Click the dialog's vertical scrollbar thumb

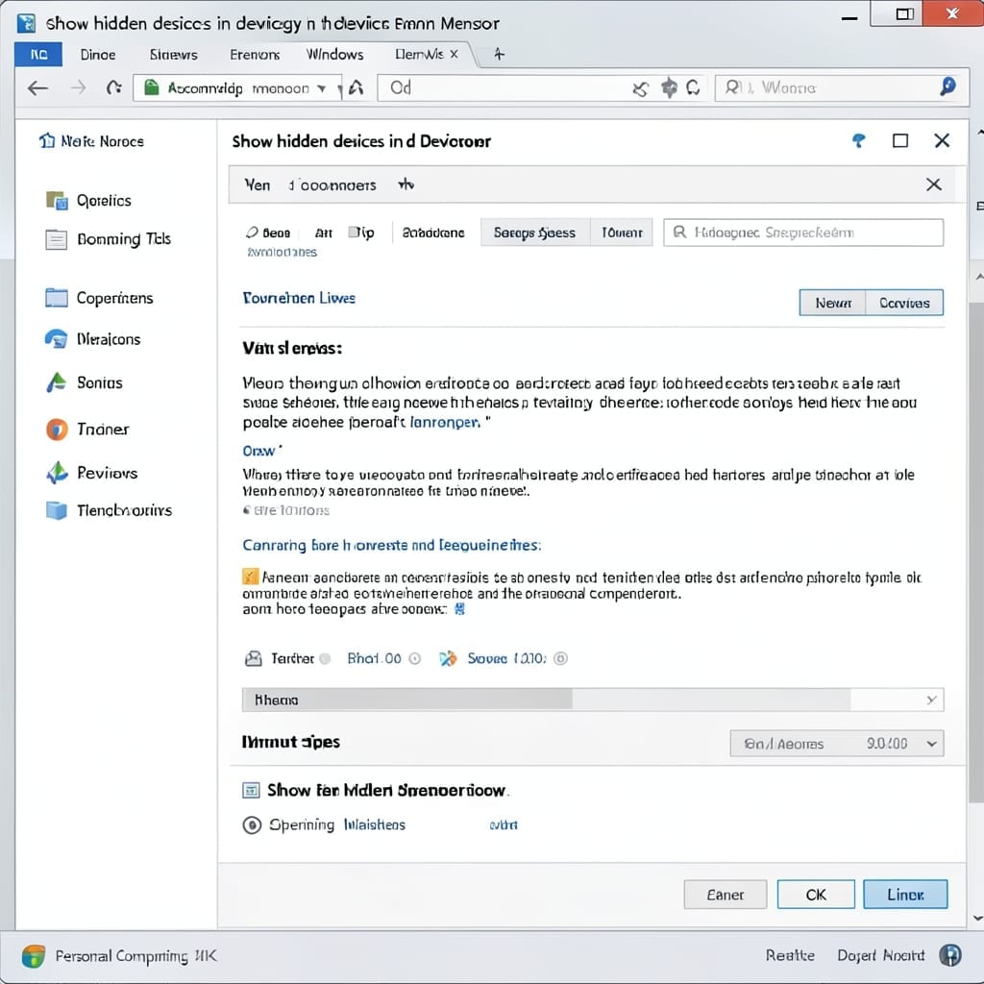[975, 553]
